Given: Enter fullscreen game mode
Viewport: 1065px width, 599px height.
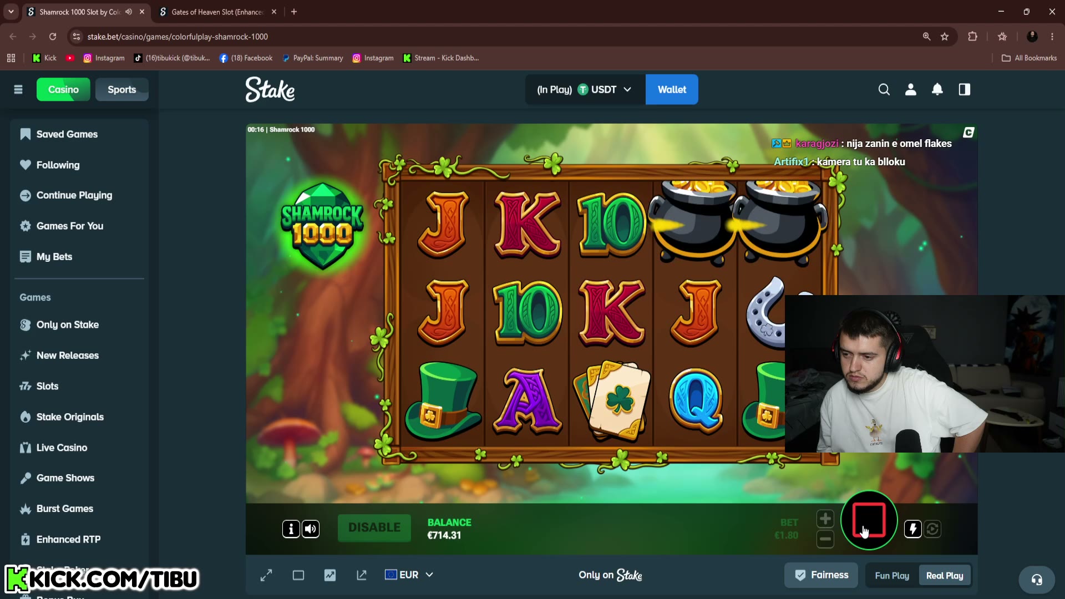Looking at the screenshot, I should coord(266,575).
